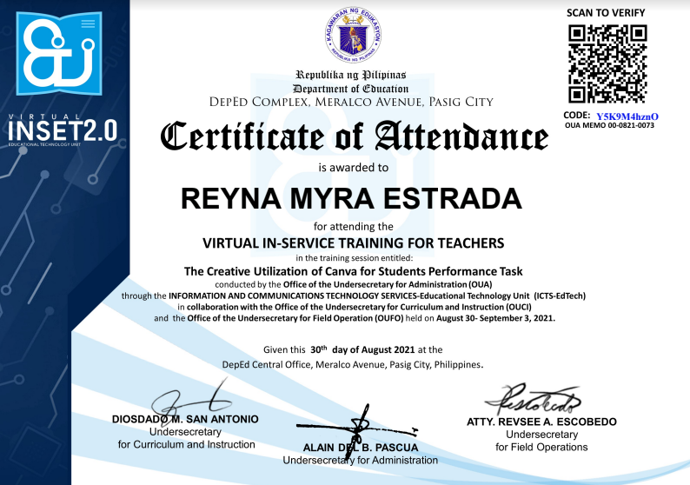This screenshot has height=485, width=690.
Task: Click Atty. Escobedo's signature
Action: (x=533, y=399)
